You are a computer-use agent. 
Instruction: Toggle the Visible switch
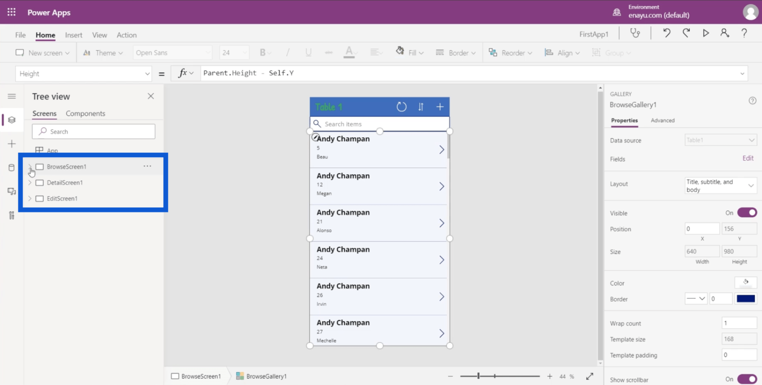pos(747,213)
